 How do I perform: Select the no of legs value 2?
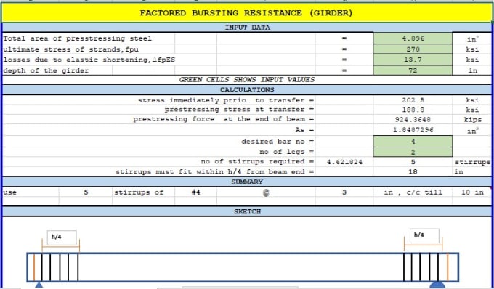(x=413, y=152)
